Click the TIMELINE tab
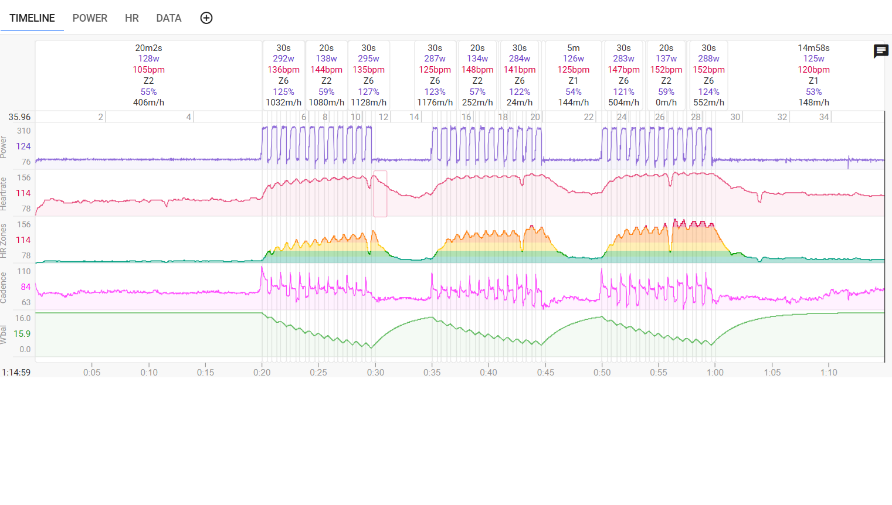The image size is (892, 505). (32, 18)
